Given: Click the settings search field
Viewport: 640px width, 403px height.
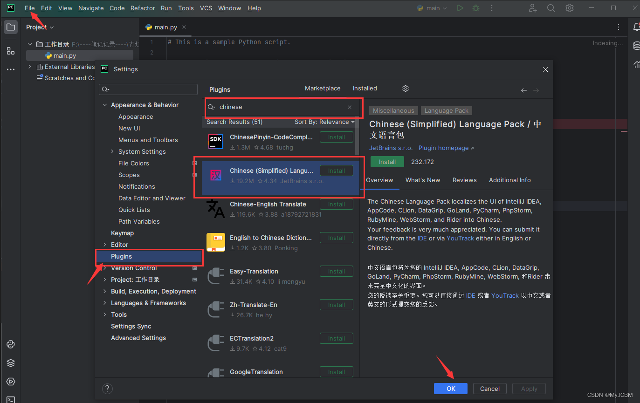Looking at the screenshot, I should [148, 89].
